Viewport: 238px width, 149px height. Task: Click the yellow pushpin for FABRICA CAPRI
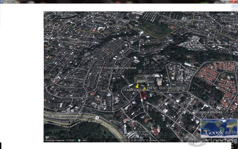pos(137,86)
